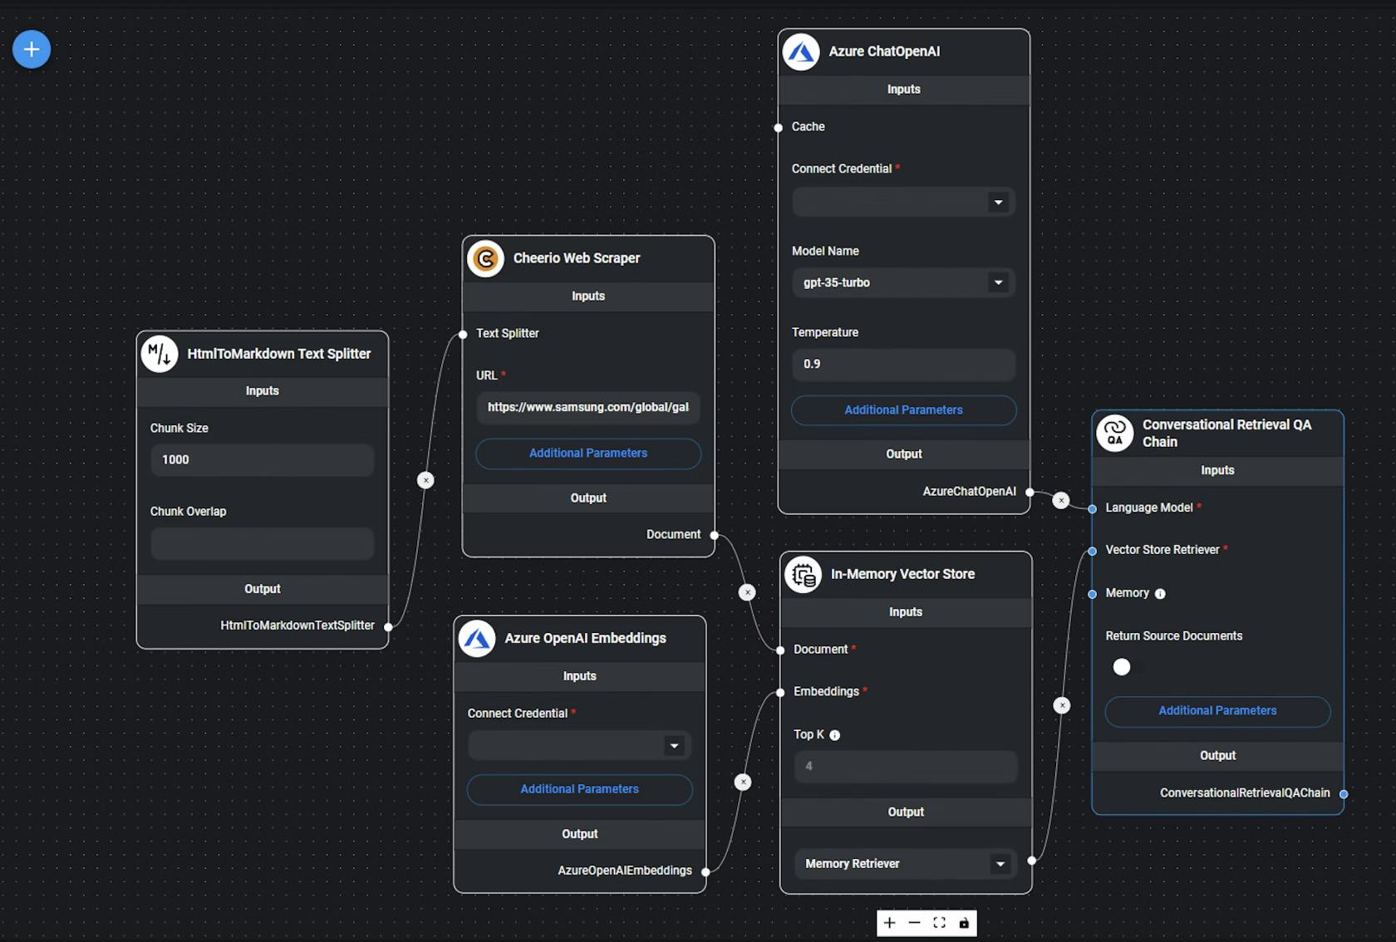Delete the edge from AzureChatOpenAI to Language Model
Screen dimensions: 1396x942
(1061, 500)
